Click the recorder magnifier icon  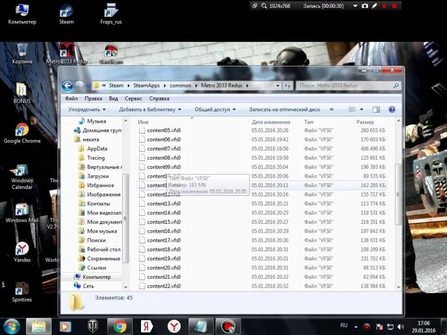tap(264, 6)
